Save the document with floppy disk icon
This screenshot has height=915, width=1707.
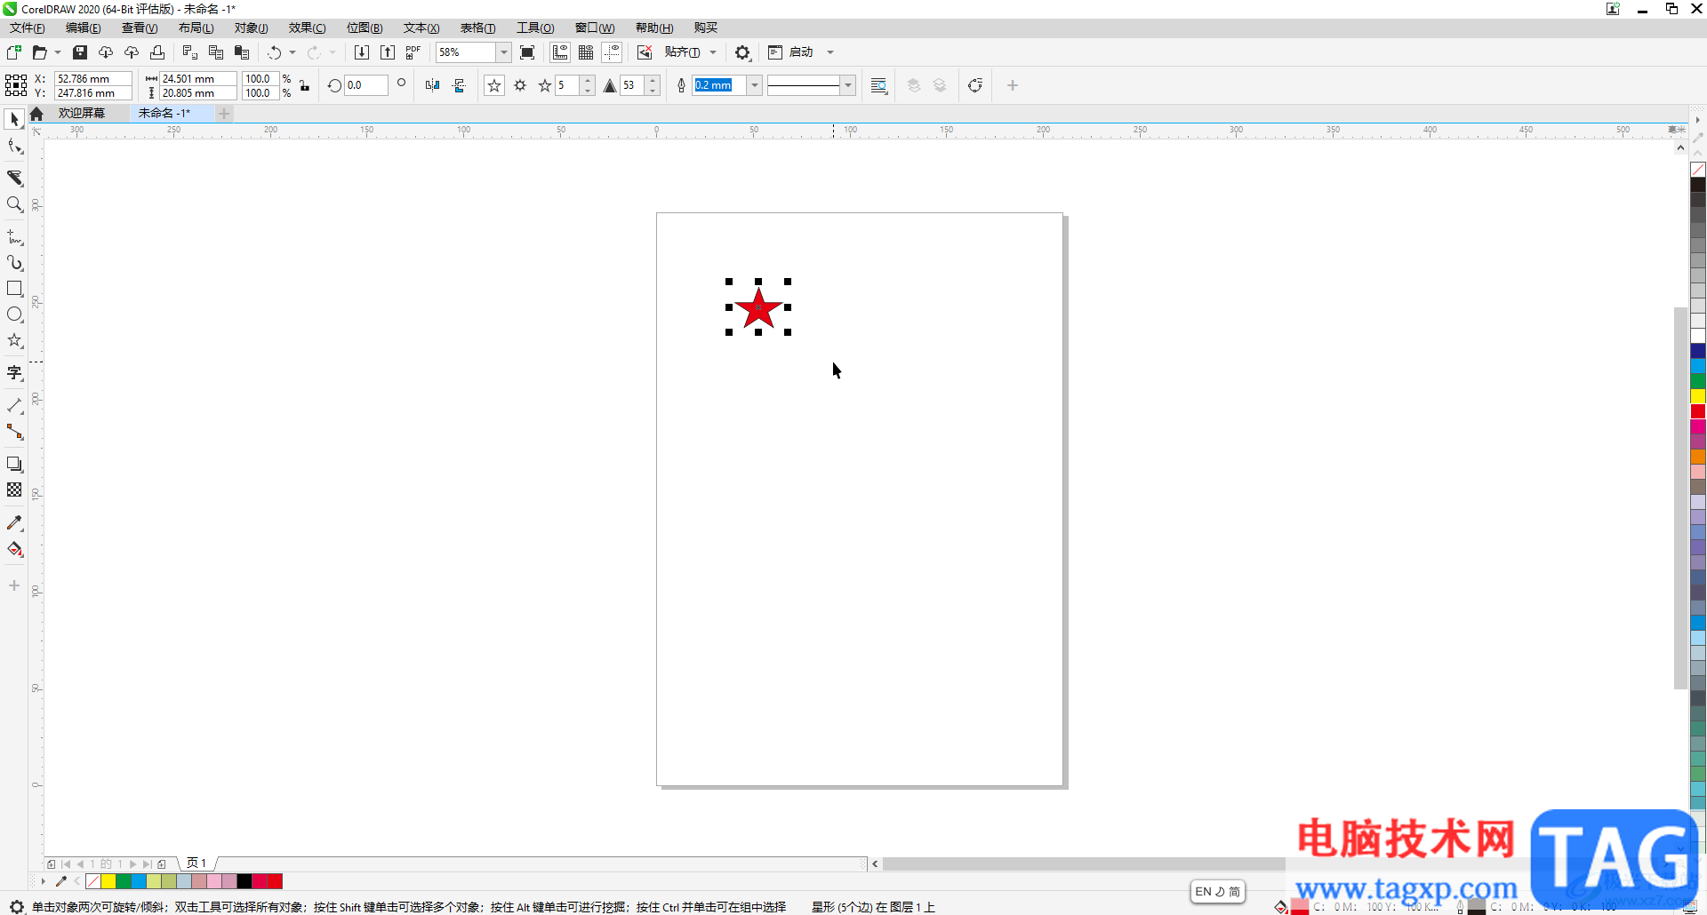click(79, 52)
